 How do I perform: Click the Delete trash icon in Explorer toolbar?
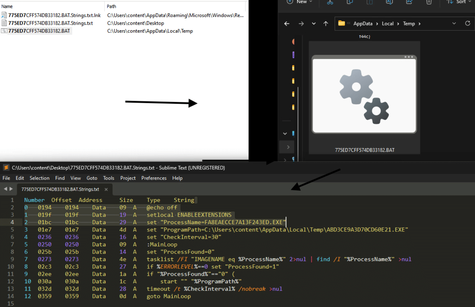429,2
